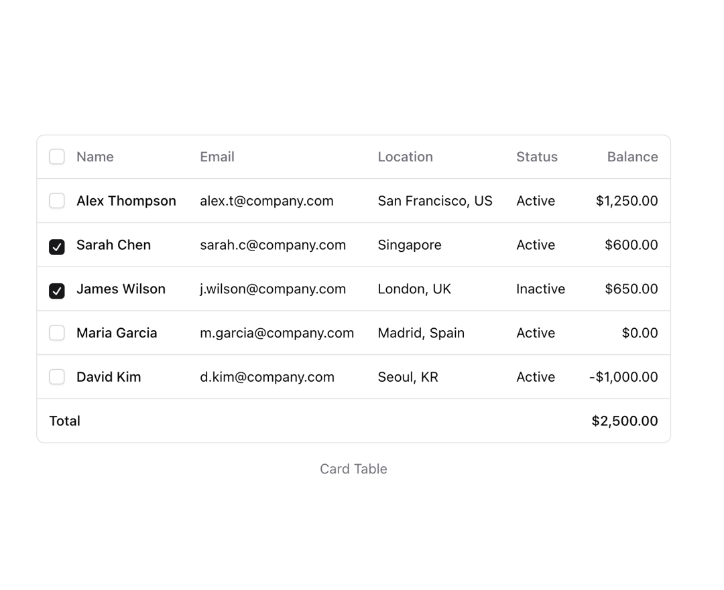This screenshot has width=724, height=590.
Task: Click the Total label in the footer
Action: [x=64, y=421]
